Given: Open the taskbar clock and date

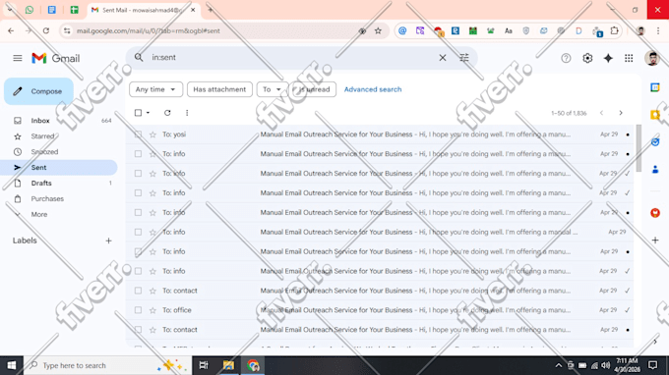Looking at the screenshot, I should click(627, 365).
